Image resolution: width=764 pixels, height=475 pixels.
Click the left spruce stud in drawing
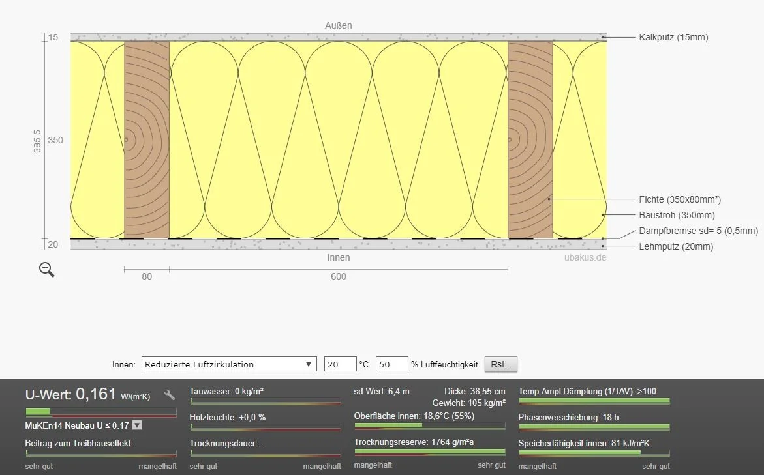[147, 139]
